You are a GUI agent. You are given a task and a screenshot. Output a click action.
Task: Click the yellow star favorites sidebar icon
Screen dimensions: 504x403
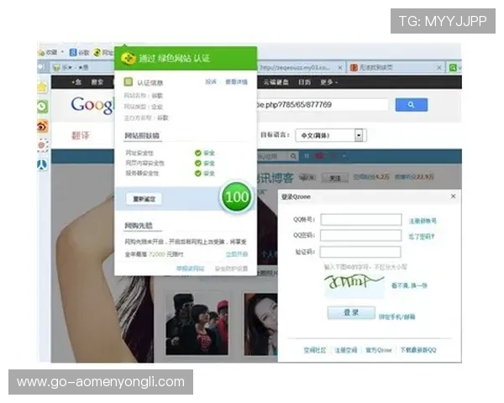pos(42,88)
